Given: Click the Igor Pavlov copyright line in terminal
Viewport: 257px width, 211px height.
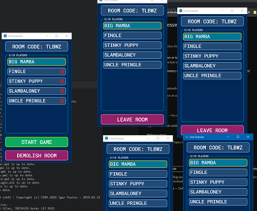Looking at the screenshot, I should tap(50, 197).
